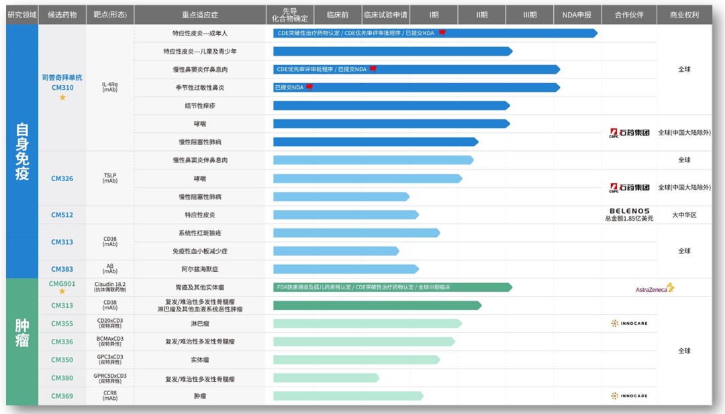Click the green CMG901 progress bar
The width and height of the screenshot is (725, 414).
[x=393, y=287]
